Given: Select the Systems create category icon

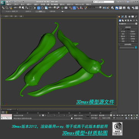Looking at the screenshot, I should click(x=137, y=20).
